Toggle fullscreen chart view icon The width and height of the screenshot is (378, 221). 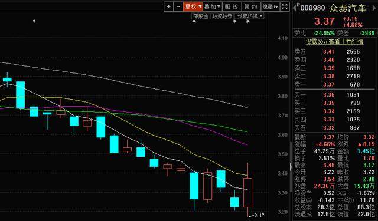coord(285,6)
